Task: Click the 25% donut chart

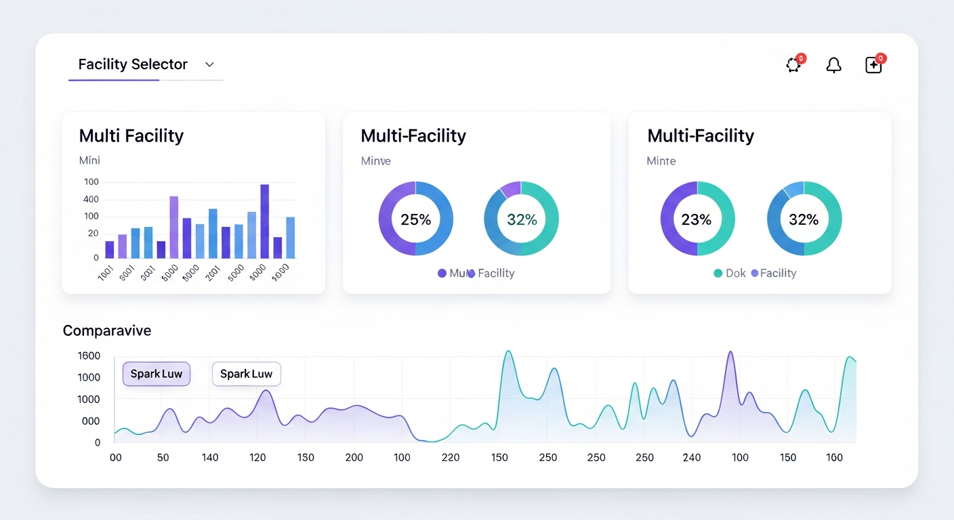Action: pyautogui.click(x=415, y=219)
